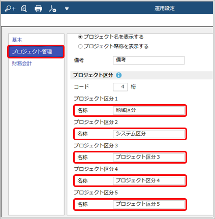Click the 備考 text field

148,60
